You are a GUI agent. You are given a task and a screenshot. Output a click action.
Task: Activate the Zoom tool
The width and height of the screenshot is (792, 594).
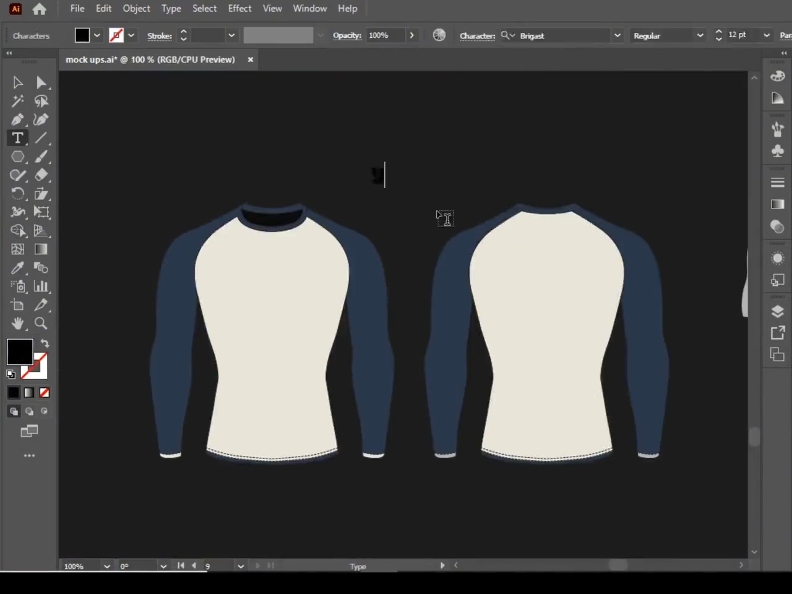(40, 324)
